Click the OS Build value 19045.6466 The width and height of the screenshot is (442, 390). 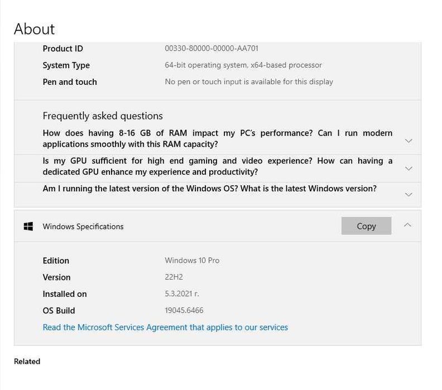pos(184,310)
